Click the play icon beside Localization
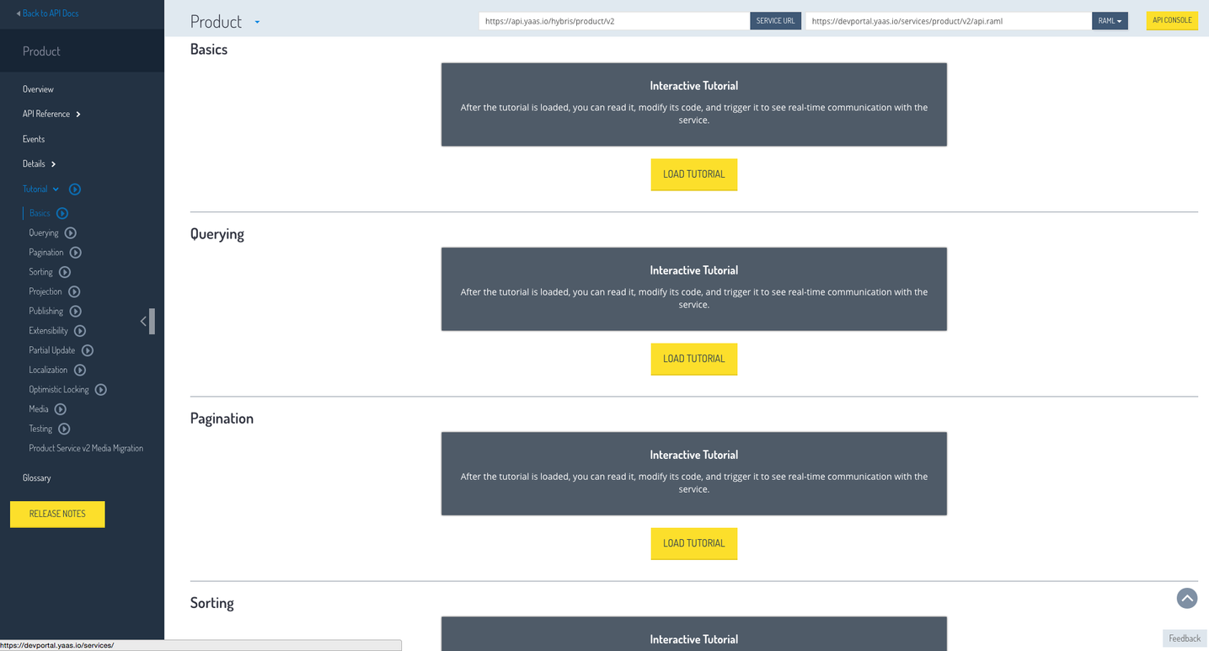Image resolution: width=1209 pixels, height=651 pixels. 80,370
